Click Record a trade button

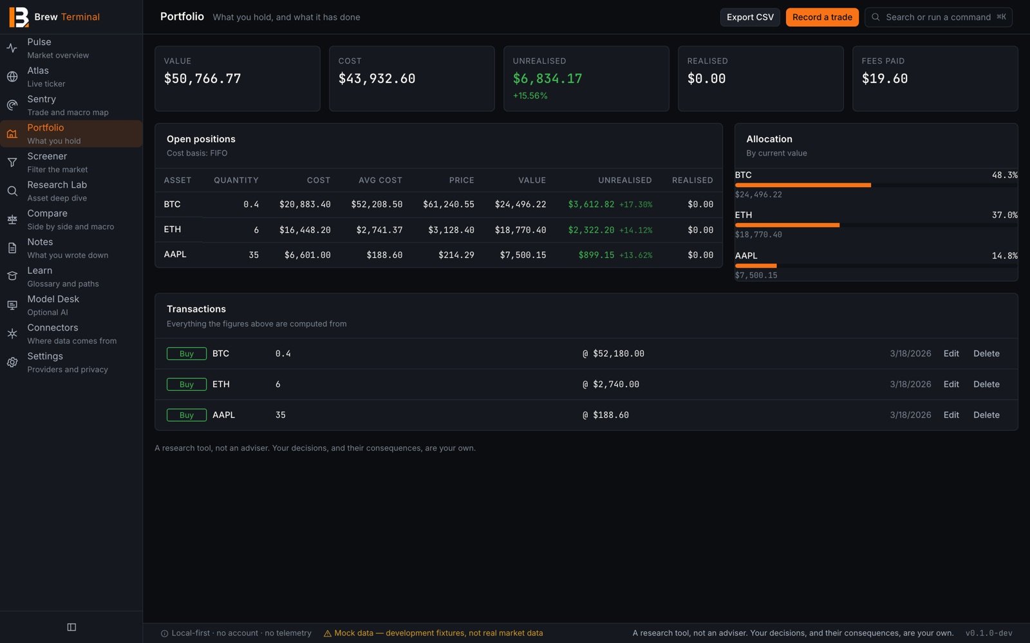[822, 17]
